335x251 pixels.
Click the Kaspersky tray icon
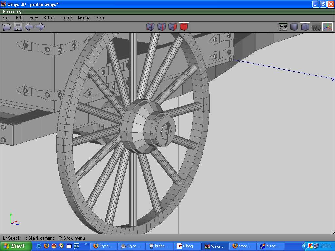click(x=310, y=246)
